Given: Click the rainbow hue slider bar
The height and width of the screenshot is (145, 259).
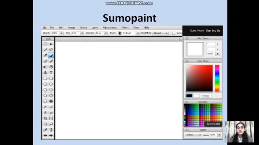Looking at the screenshot, I should coord(217,78).
